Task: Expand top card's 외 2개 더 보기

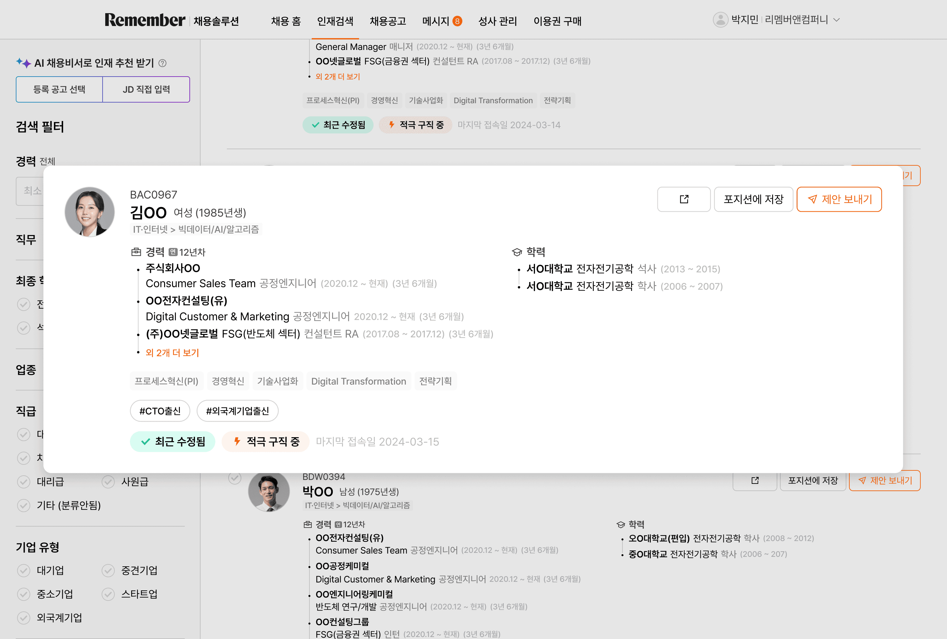Action: (x=337, y=77)
